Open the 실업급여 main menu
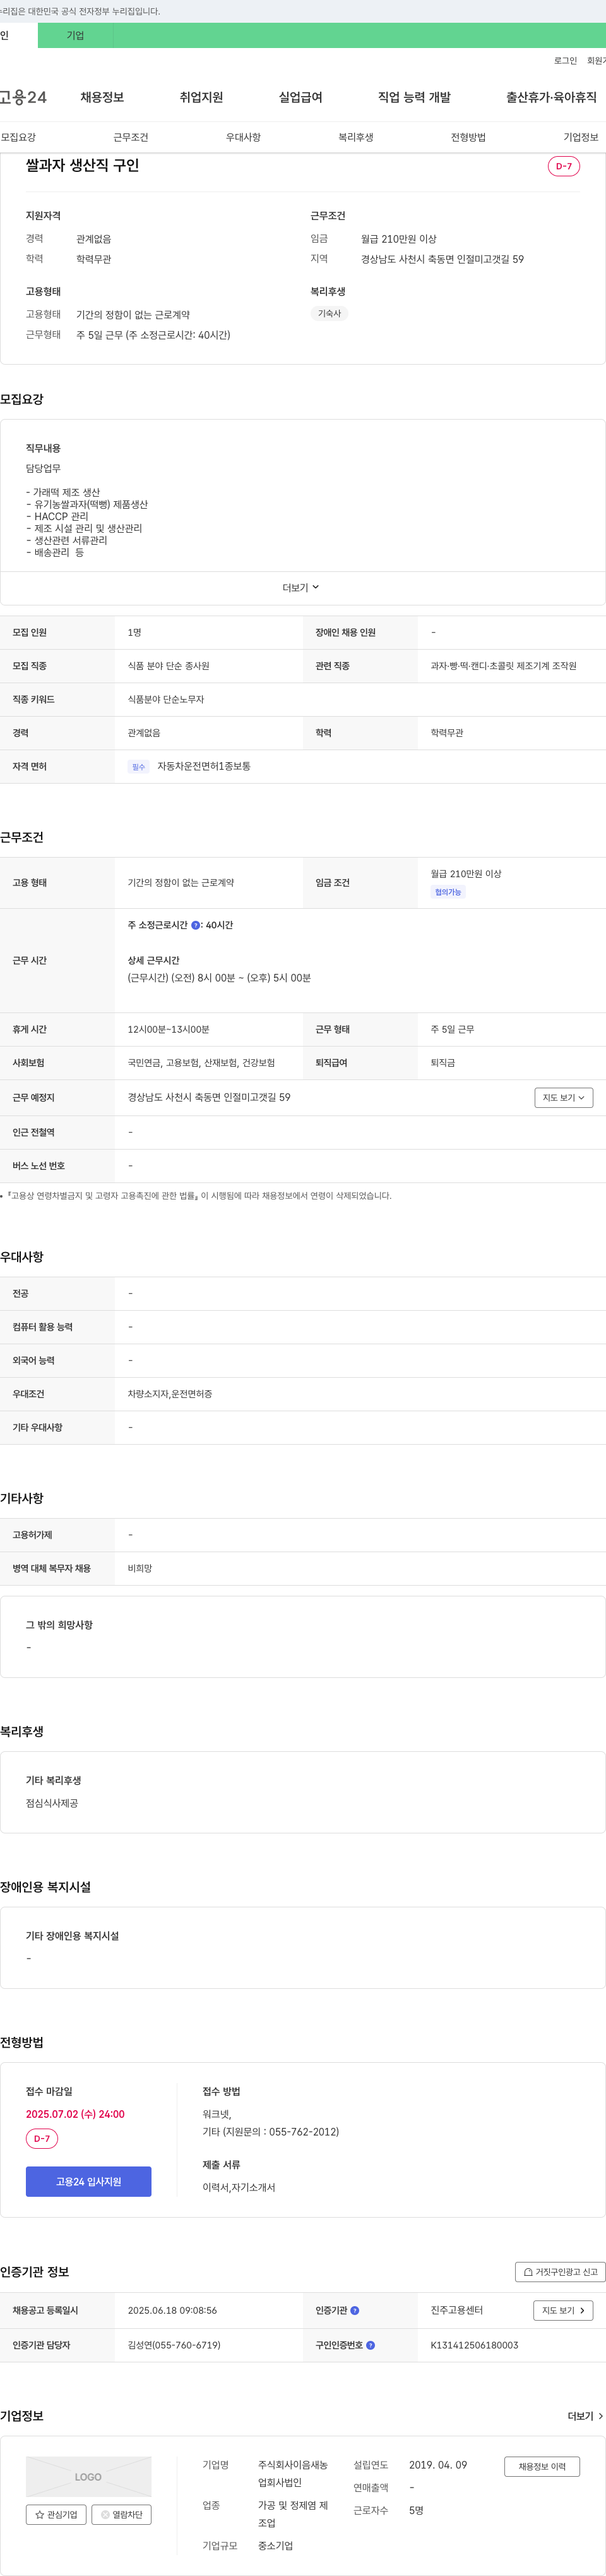 [300, 97]
